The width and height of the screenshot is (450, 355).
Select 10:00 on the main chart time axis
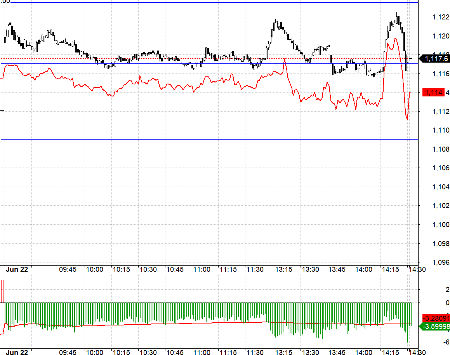click(94, 269)
